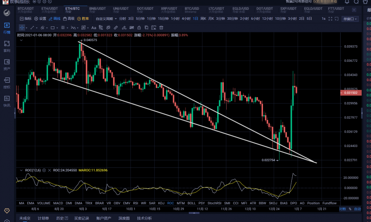Open the skin shirt icon in top bar
Viewport: 371px width, 222px height.
click(x=365, y=2)
